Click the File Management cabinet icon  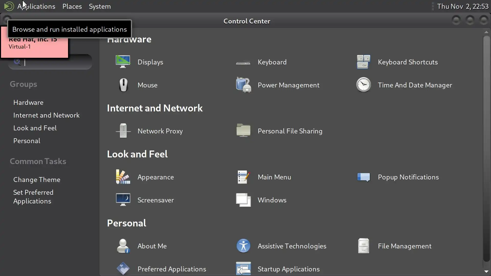(363, 246)
